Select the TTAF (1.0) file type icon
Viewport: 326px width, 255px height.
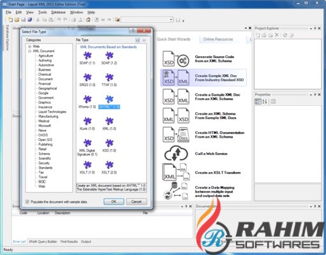pyautogui.click(x=109, y=77)
